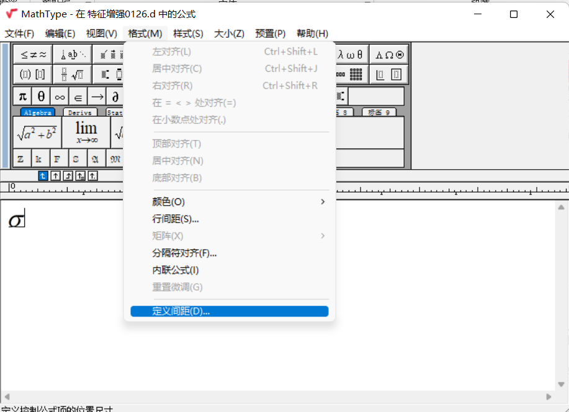Image resolution: width=569 pixels, height=412 pixels.
Task: Insert the theta symbol
Action: 41,97
